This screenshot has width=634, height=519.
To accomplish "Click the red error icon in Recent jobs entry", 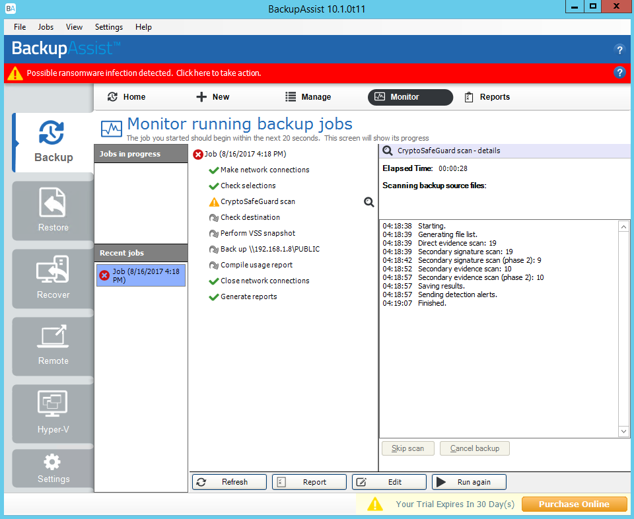I will pos(104,275).
